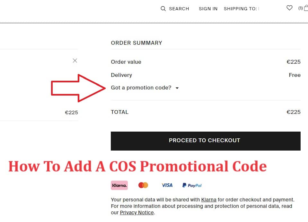
Task: Select the Klarna payment logo
Action: point(119,185)
